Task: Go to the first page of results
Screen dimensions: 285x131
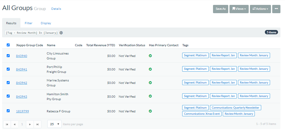Action: point(7,124)
